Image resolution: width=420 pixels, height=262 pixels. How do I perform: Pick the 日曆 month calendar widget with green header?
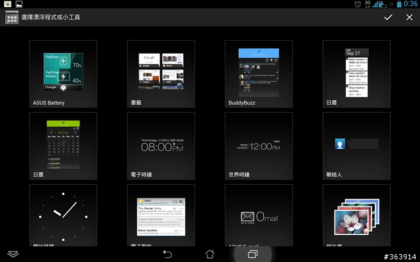coord(63,146)
